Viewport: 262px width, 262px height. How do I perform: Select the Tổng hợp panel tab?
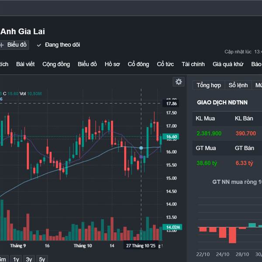(x=209, y=85)
